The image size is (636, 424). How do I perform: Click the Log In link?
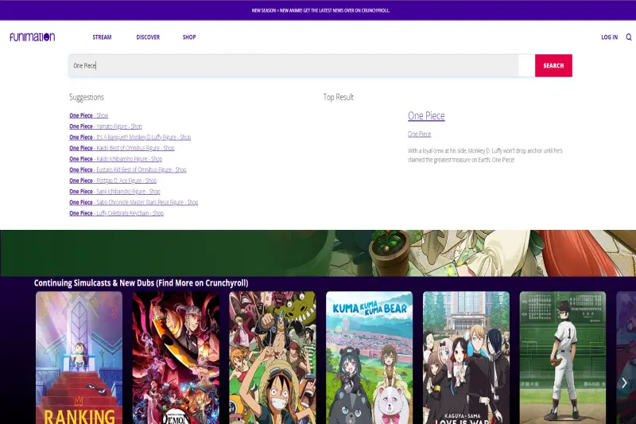[x=609, y=37]
